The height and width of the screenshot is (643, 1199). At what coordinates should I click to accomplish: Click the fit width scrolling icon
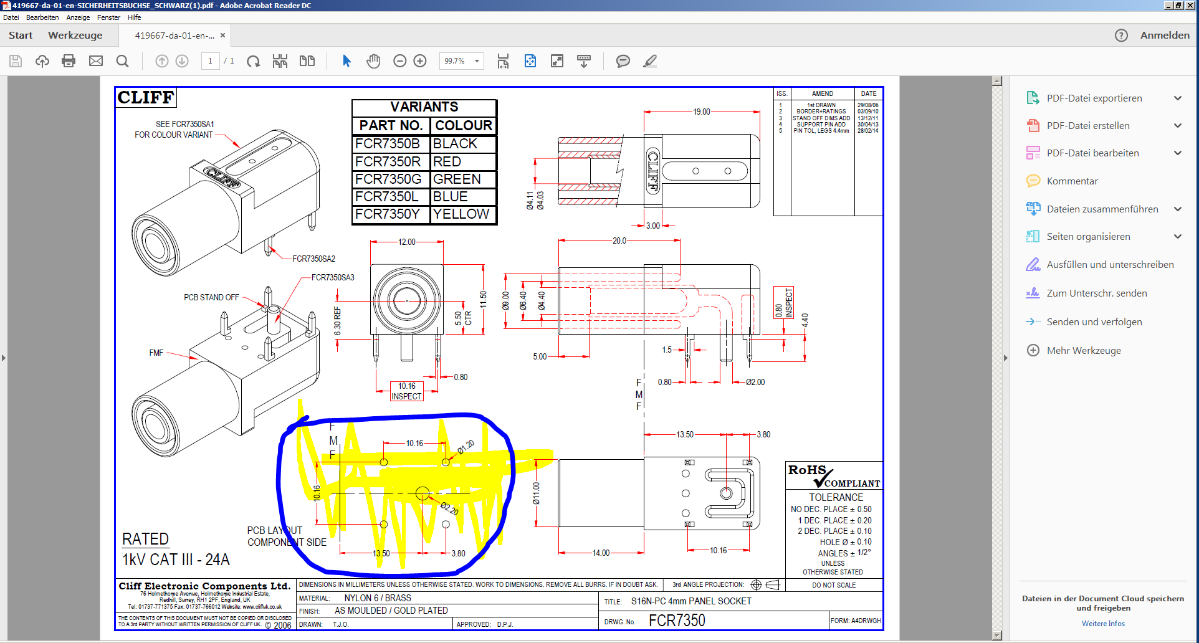503,61
